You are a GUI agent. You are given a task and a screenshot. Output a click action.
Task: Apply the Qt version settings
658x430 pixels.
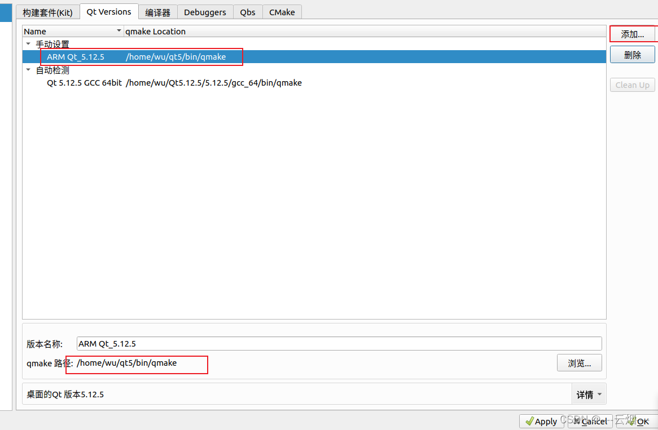[542, 421]
